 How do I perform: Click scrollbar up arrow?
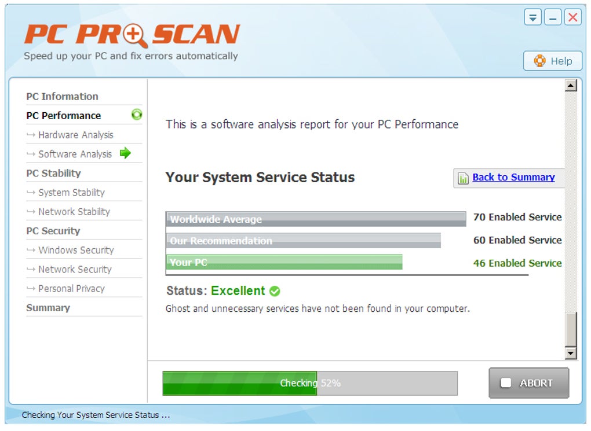tap(571, 86)
